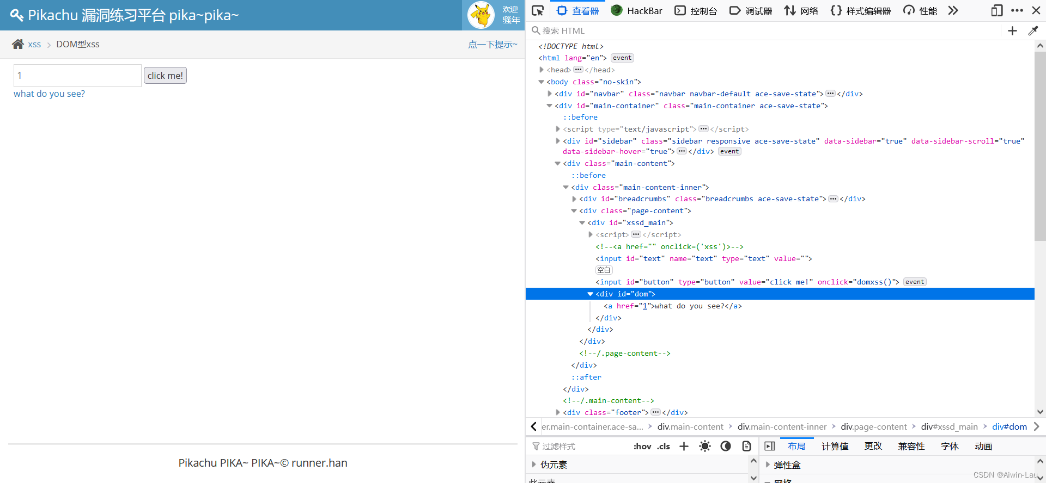1046x483 pixels.
Task: Focus the text input containing 1
Action: [x=77, y=76]
